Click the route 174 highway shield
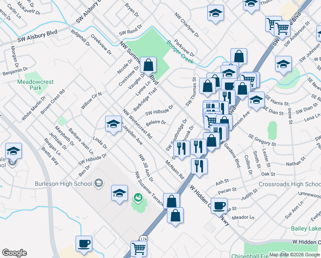The height and width of the screenshot is (258, 321). point(144,239)
